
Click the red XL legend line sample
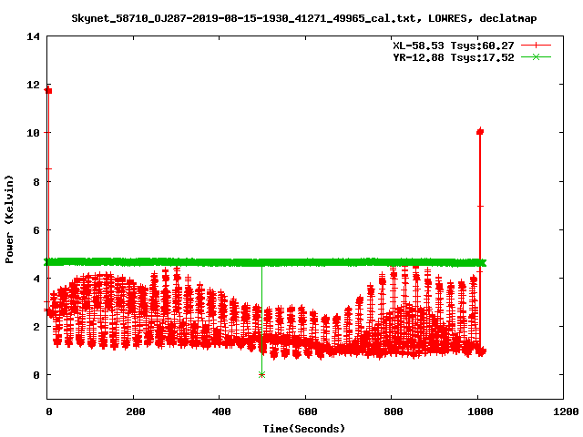(536, 46)
